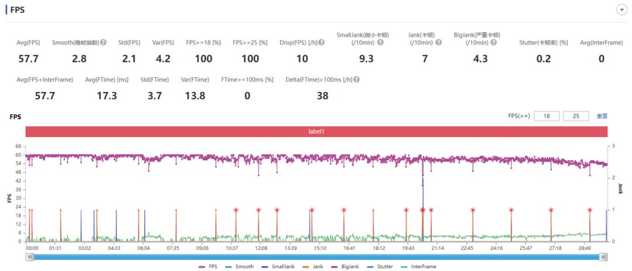Viewport: 632px width, 271px height.
Task: Open help icon beside SmallJank (/10min)
Action: click(x=380, y=42)
